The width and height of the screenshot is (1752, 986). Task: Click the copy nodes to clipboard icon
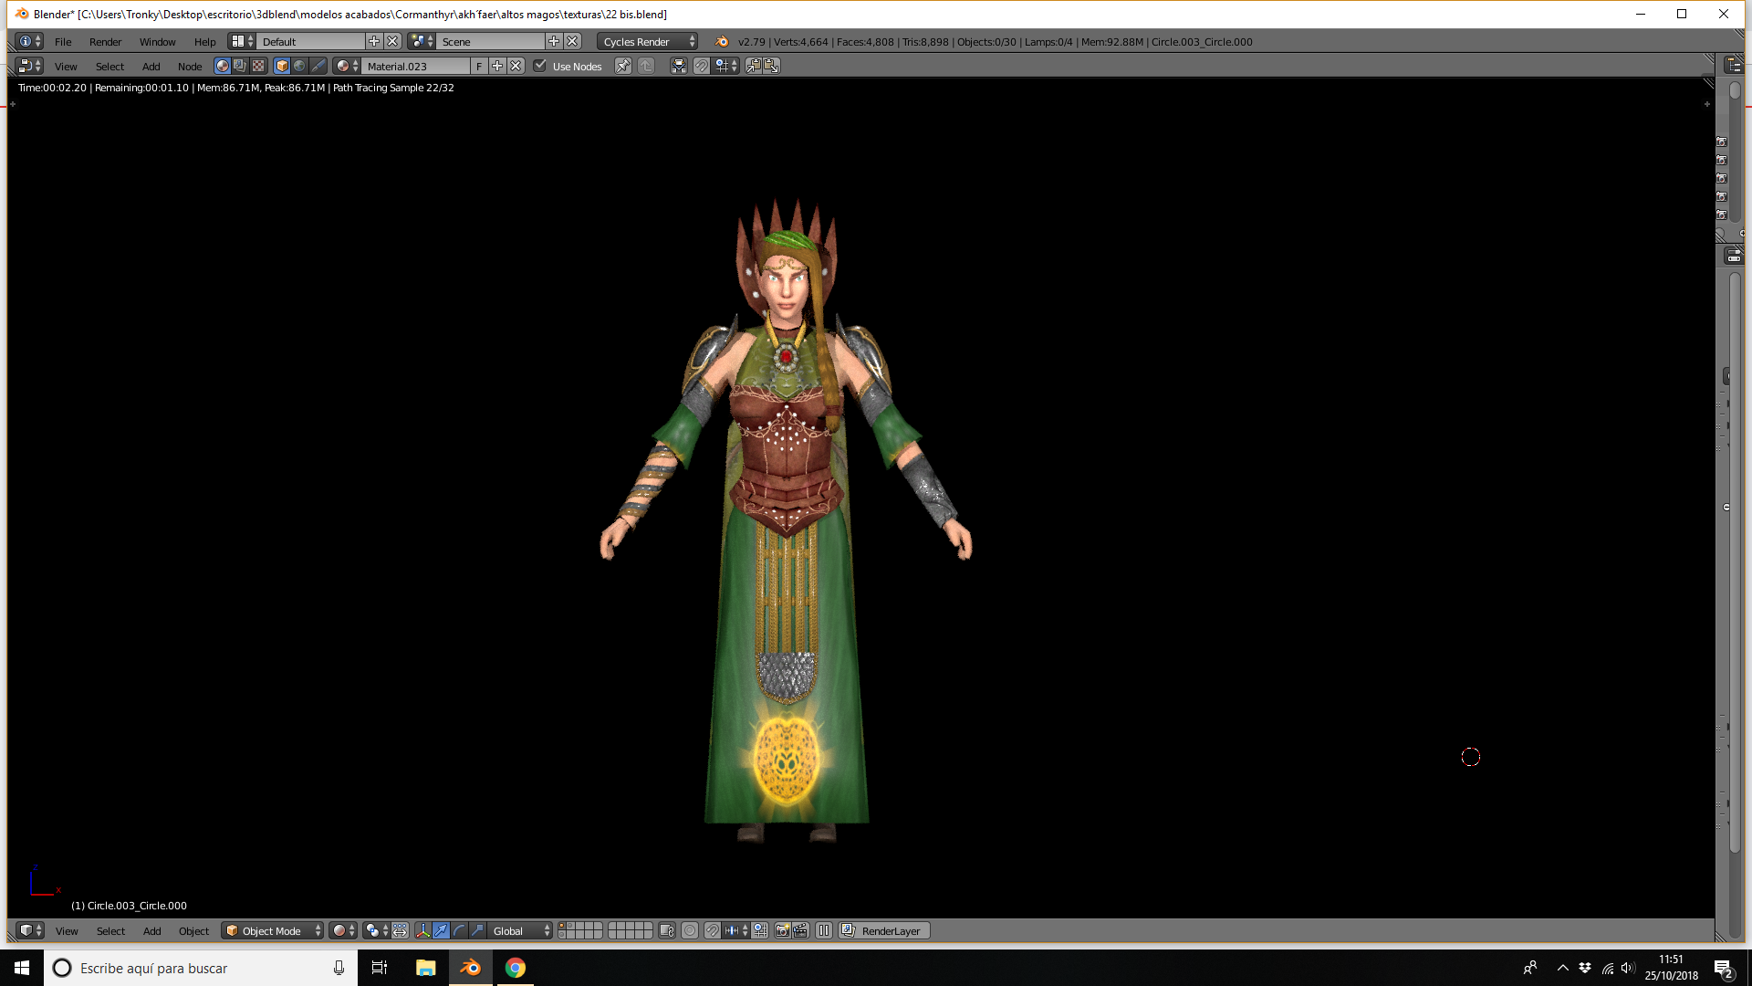754,66
